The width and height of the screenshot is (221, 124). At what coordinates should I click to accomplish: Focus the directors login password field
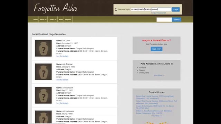161,9
